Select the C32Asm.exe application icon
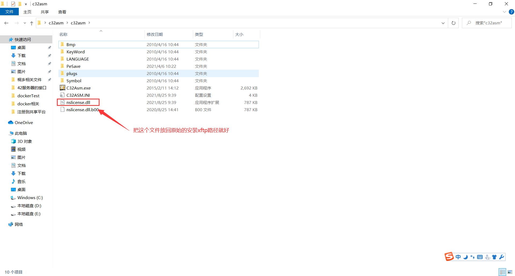Image resolution: width=515 pixels, height=276 pixels. coord(62,88)
